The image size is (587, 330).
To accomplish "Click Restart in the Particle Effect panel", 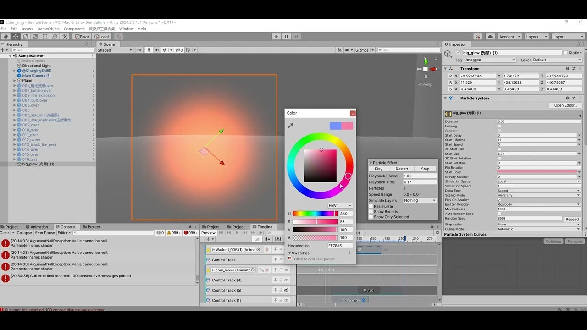I will tap(402, 169).
